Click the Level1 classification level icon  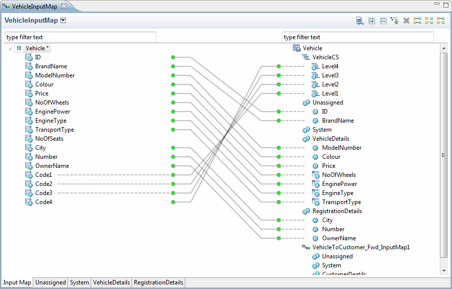pos(316,93)
